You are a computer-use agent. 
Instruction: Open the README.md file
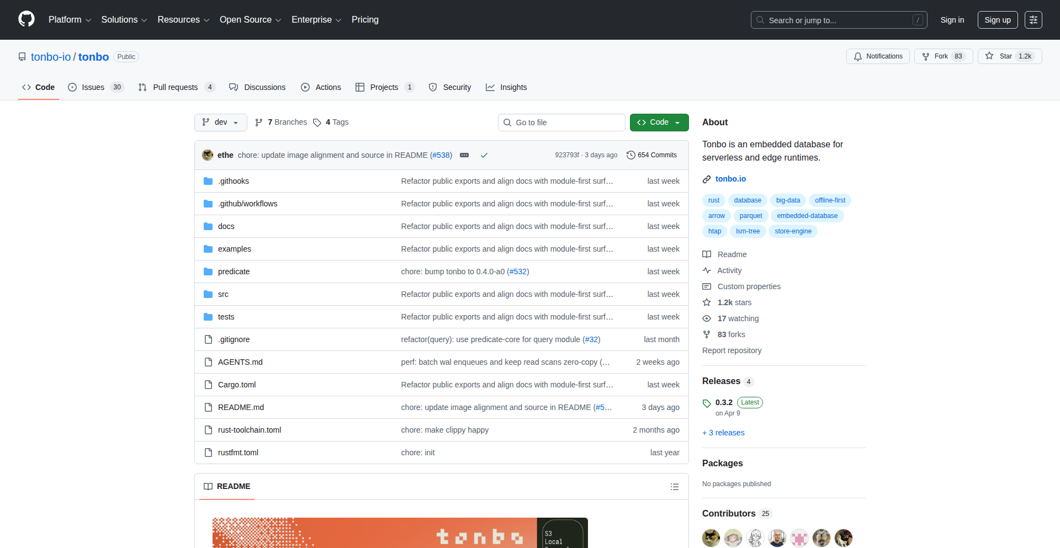point(241,407)
